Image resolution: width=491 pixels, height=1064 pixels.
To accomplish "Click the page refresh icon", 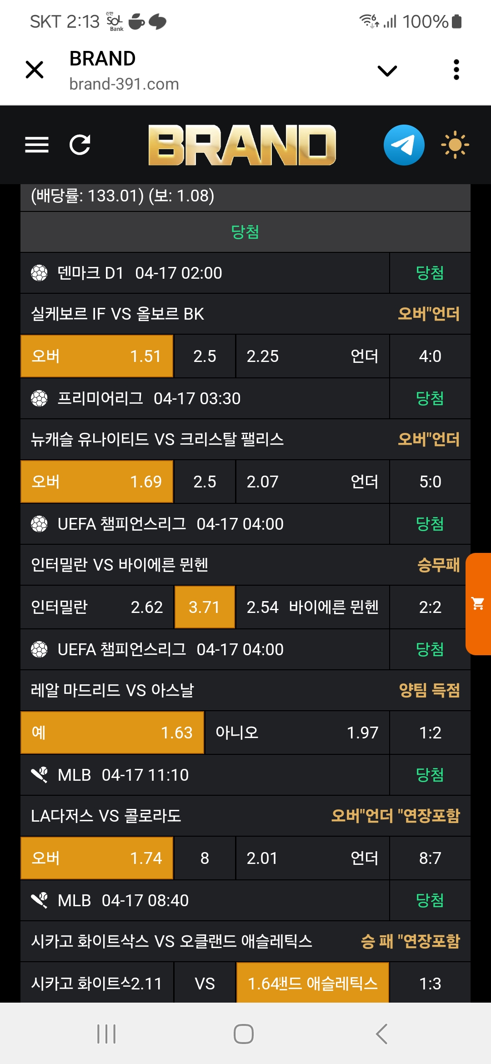I will coord(80,145).
